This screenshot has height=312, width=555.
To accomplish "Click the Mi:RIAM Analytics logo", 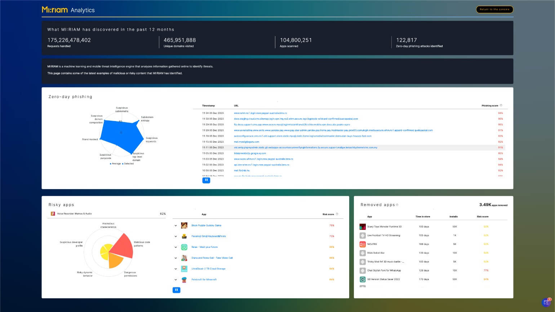I will pos(68,10).
